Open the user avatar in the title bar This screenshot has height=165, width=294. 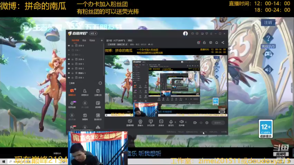pos(185,33)
